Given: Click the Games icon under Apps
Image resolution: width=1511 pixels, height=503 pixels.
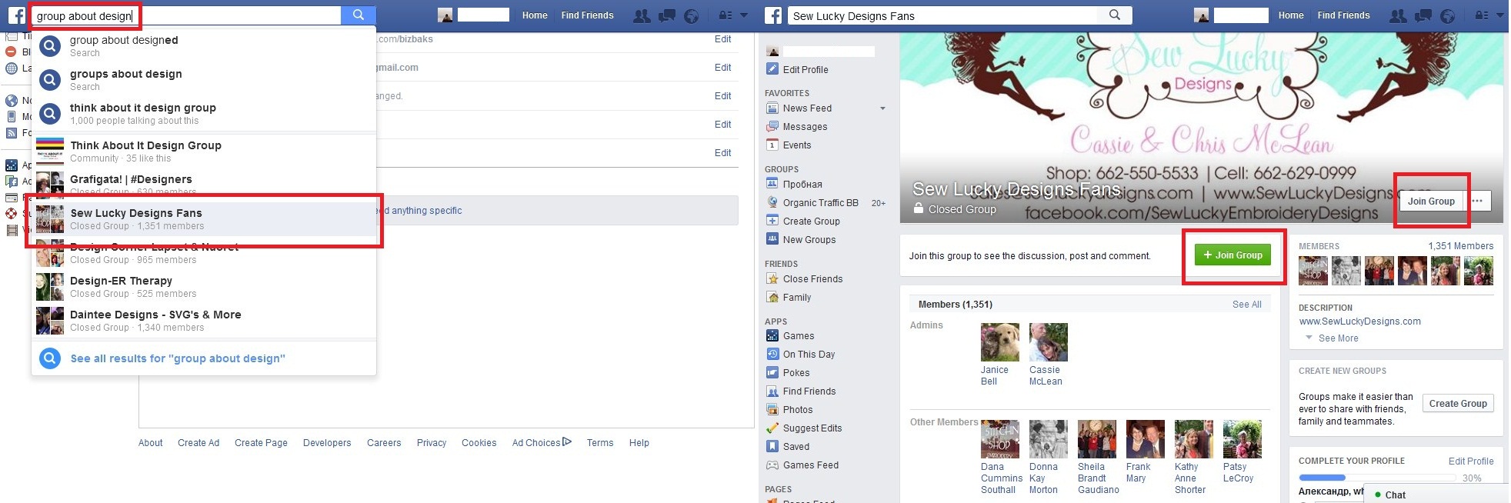Looking at the screenshot, I should (x=772, y=336).
